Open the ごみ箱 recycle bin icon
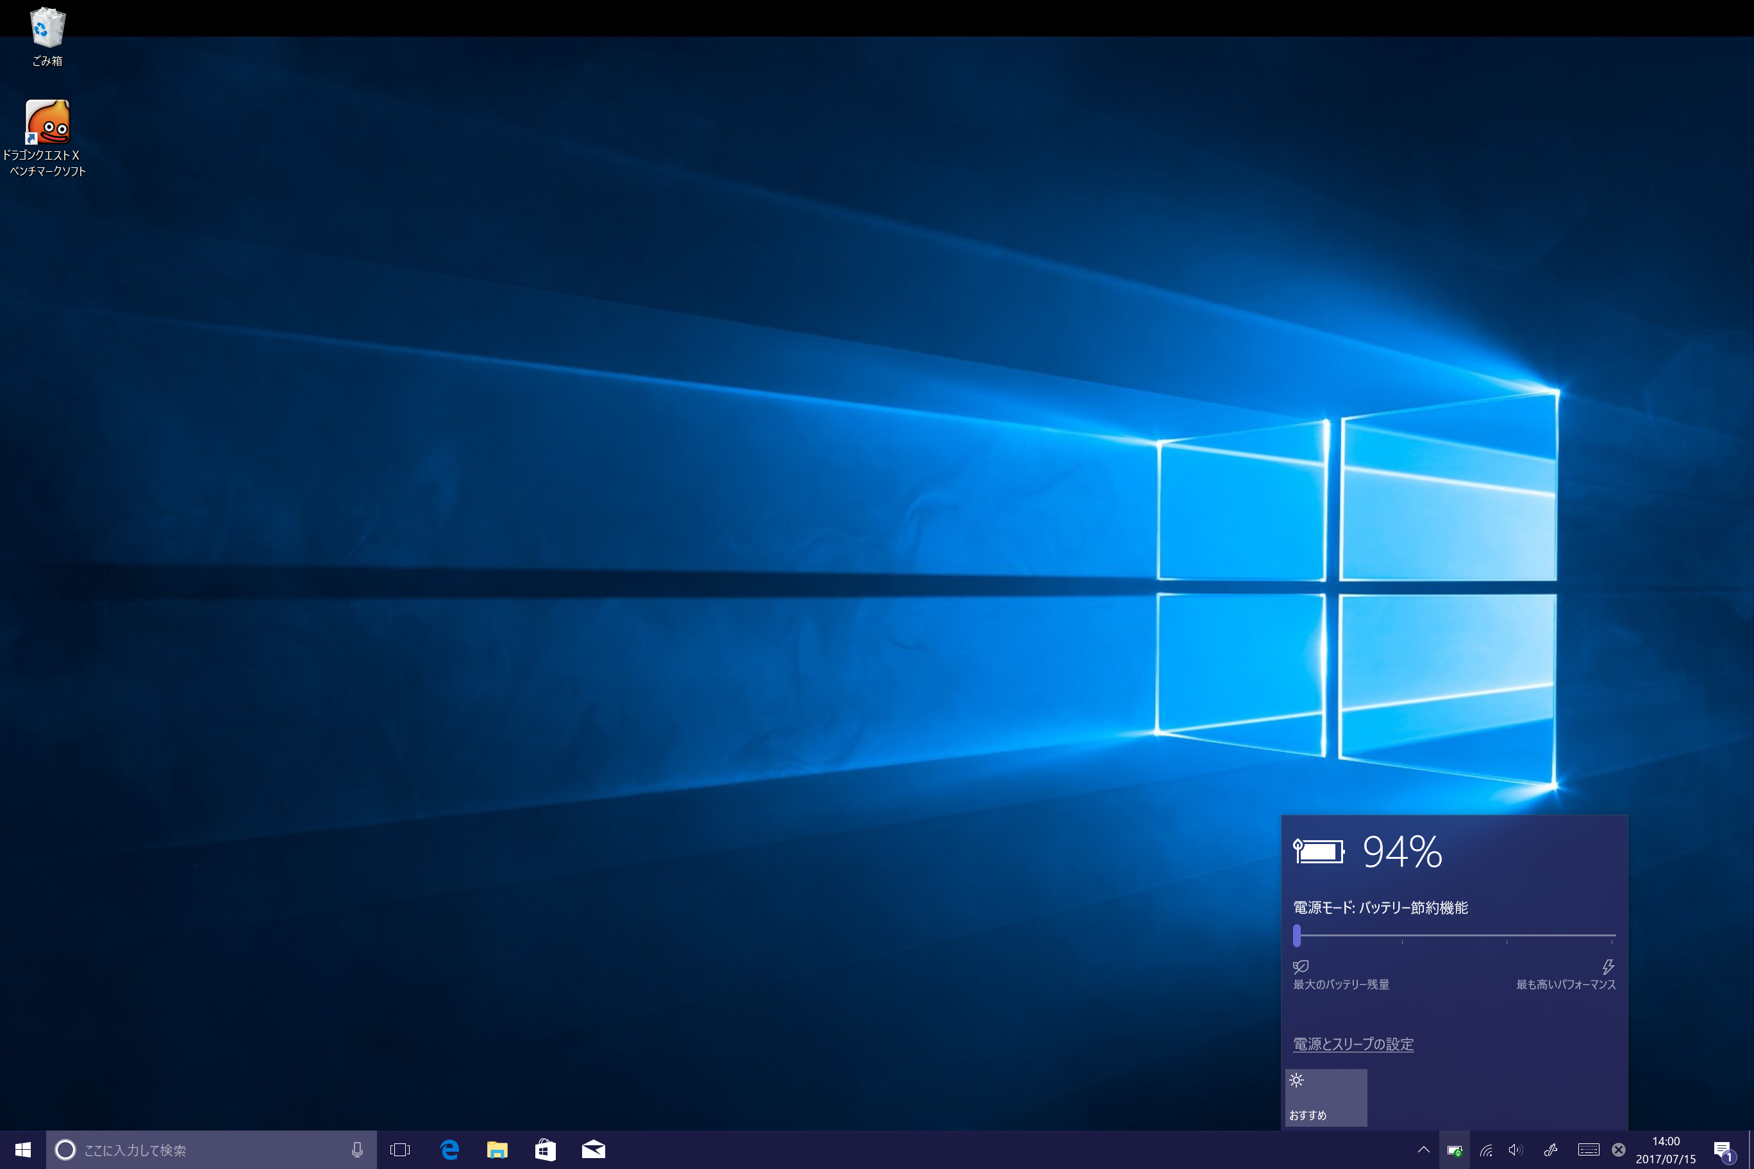The height and width of the screenshot is (1169, 1754). click(47, 37)
